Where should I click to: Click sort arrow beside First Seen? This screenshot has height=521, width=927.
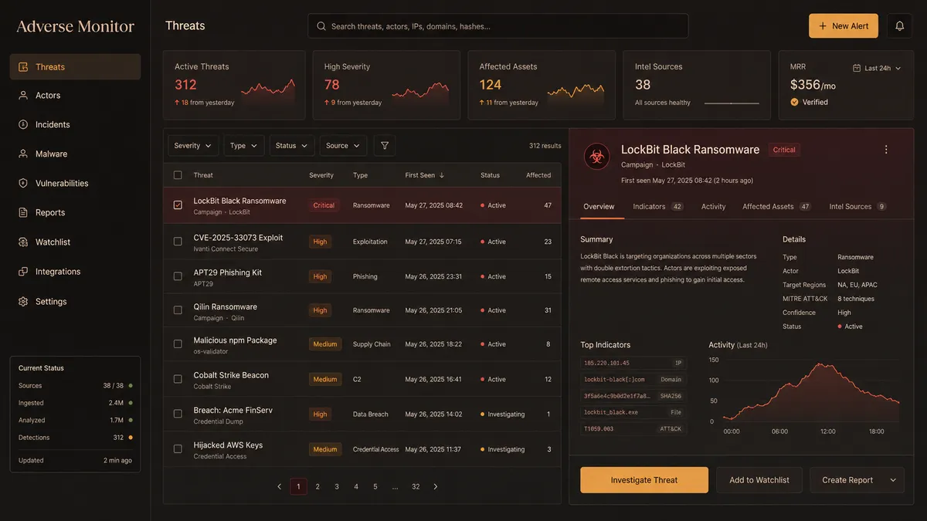pos(442,175)
